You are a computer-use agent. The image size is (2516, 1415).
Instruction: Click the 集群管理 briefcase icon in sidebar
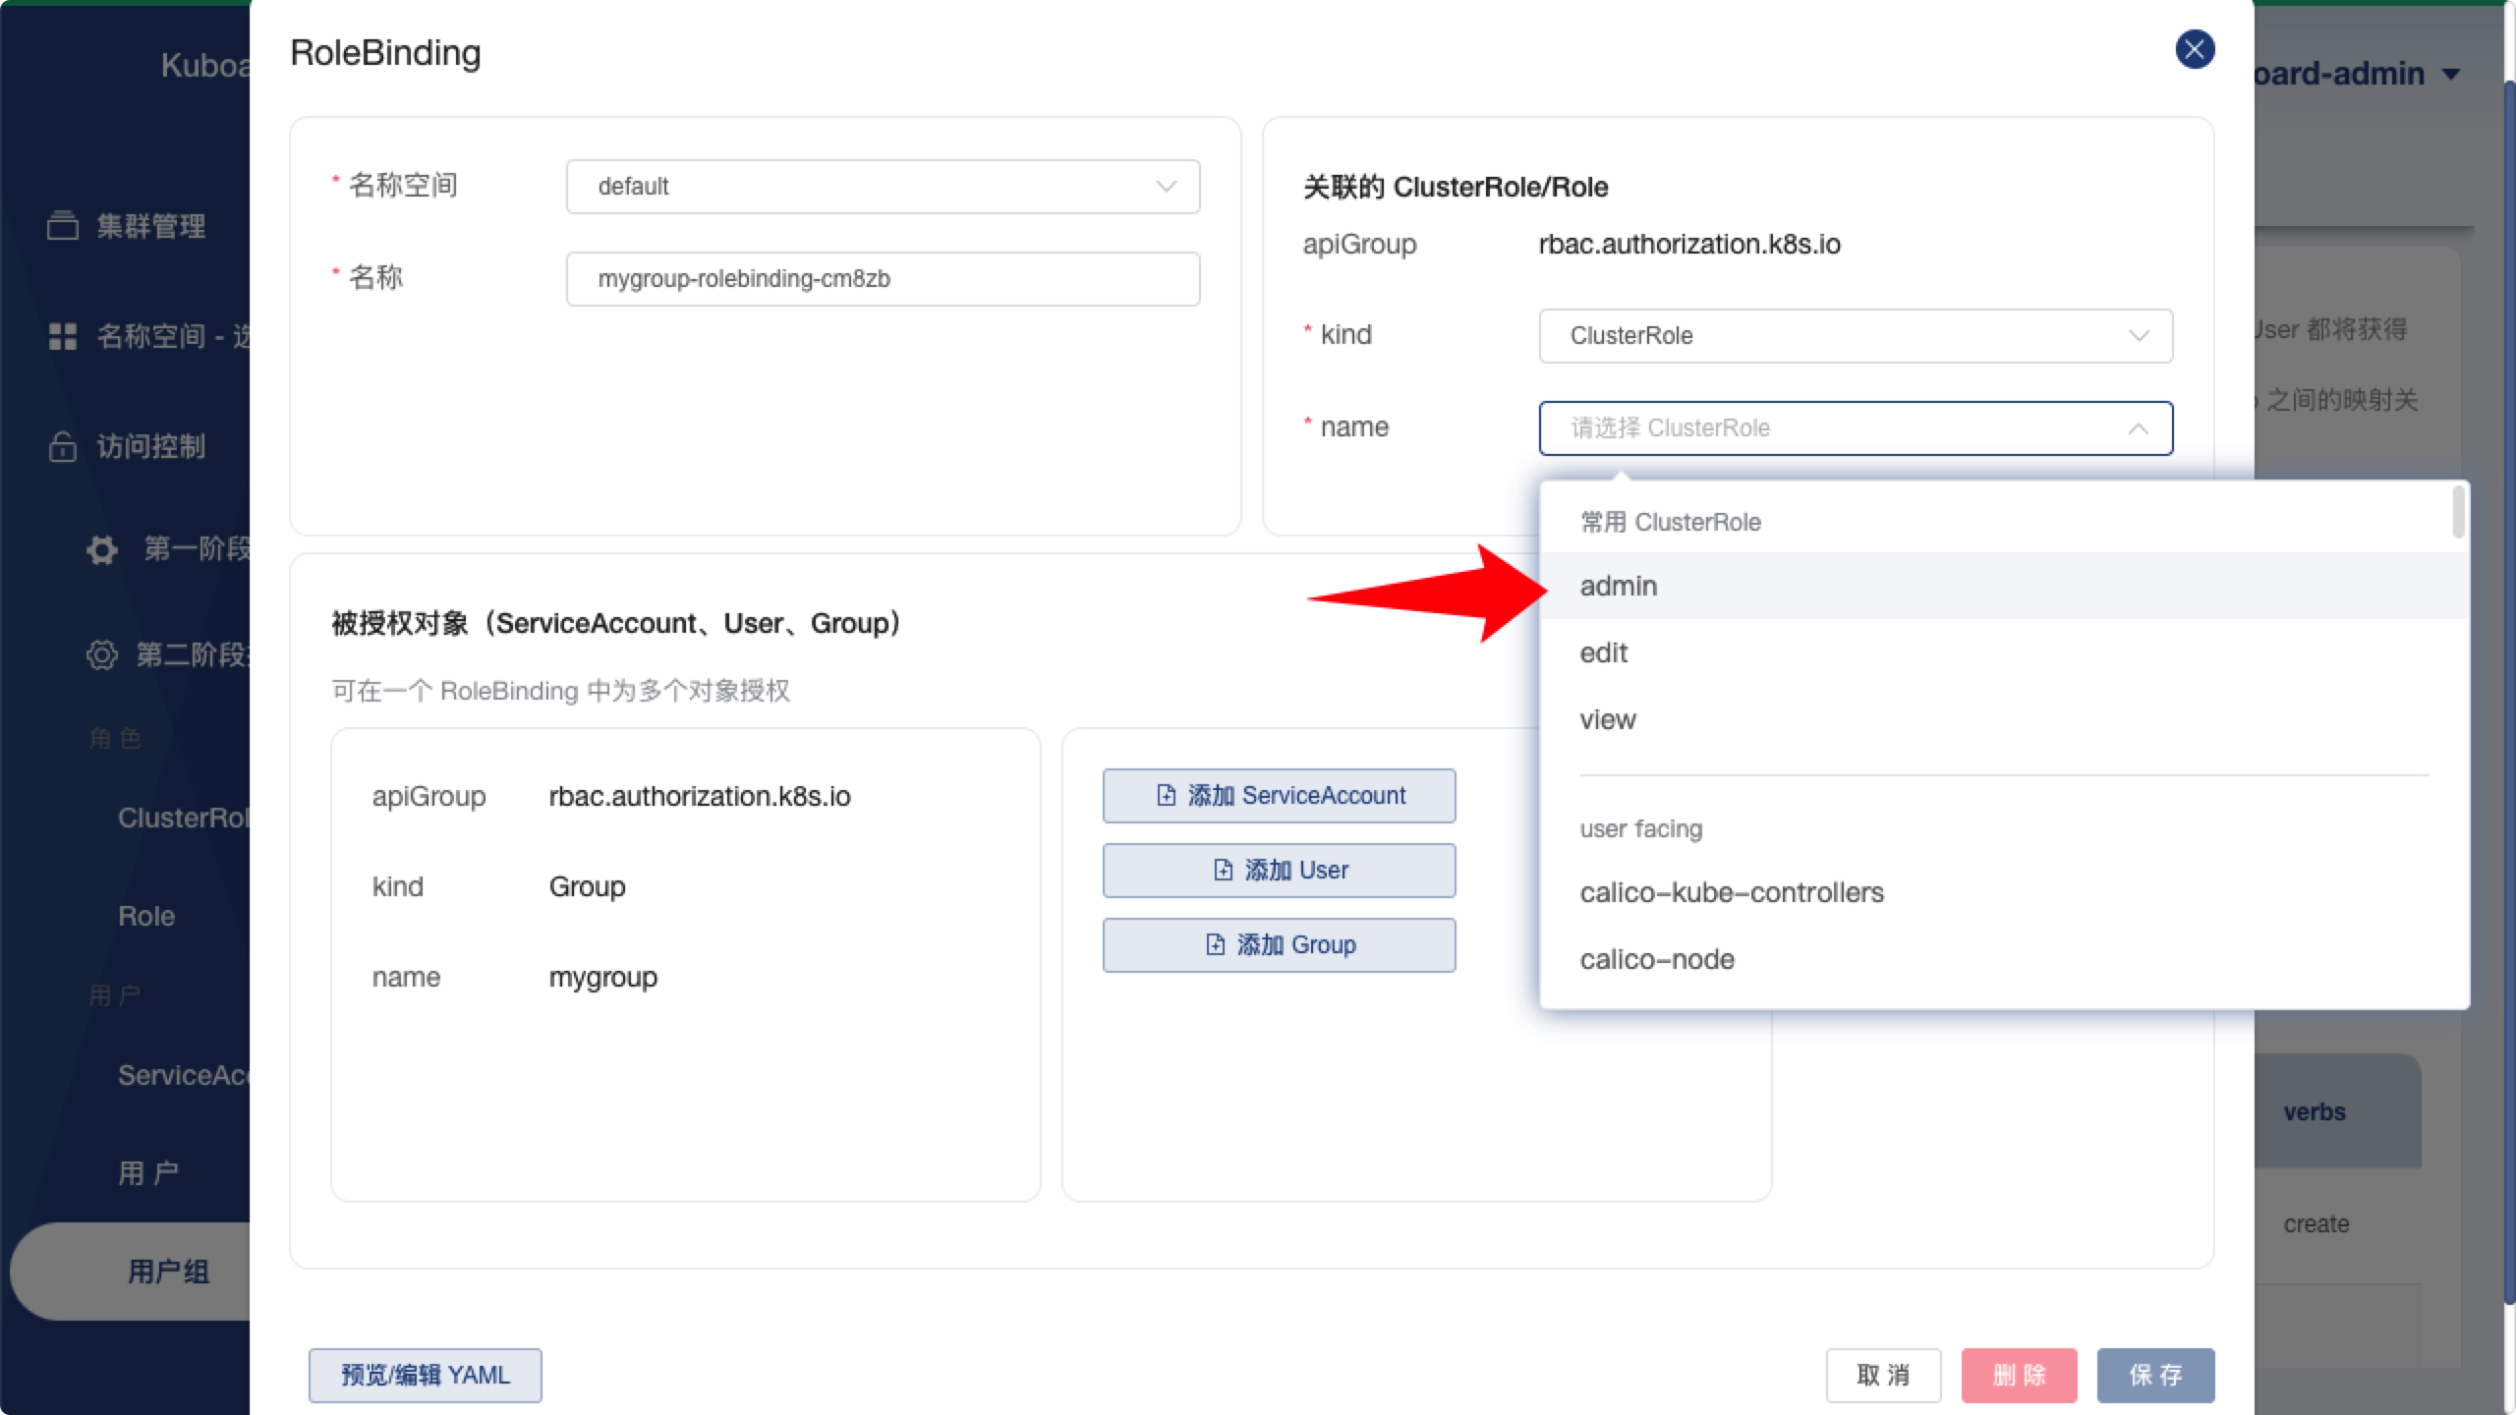(63, 226)
